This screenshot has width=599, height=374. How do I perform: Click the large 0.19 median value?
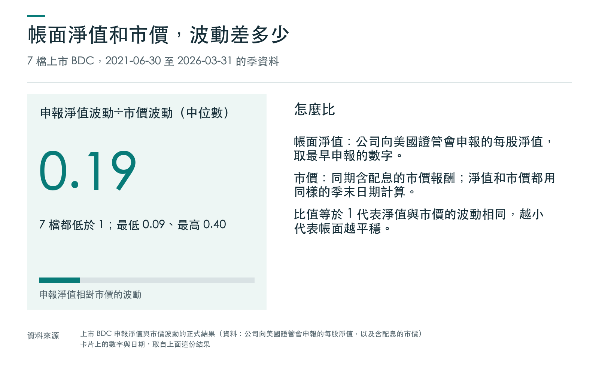[x=88, y=171]
